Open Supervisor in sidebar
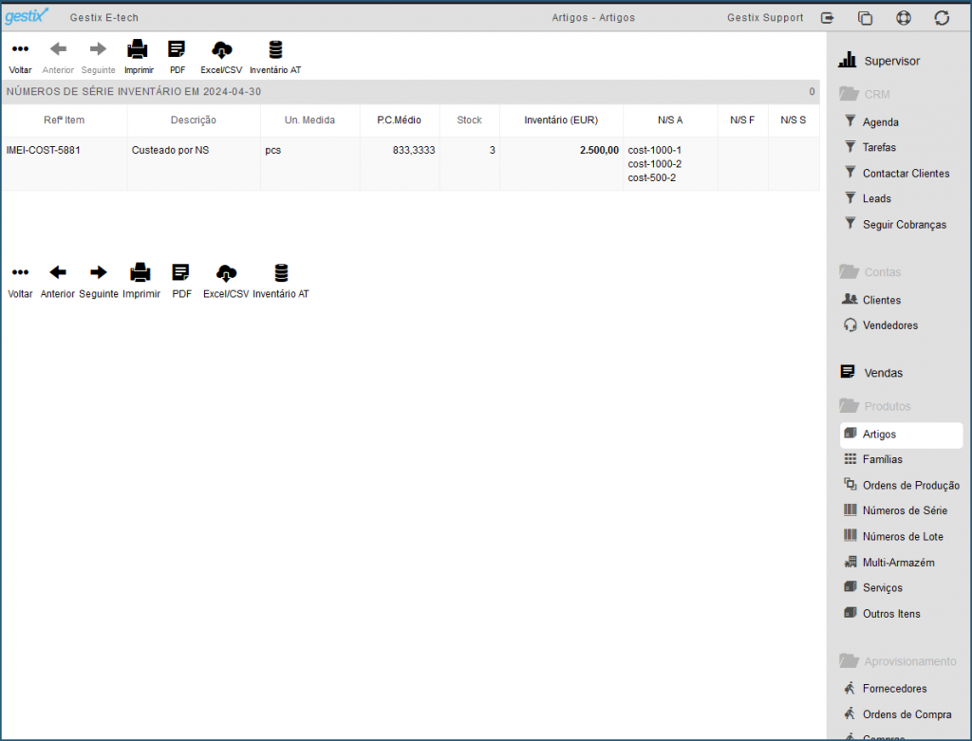 (x=879, y=61)
